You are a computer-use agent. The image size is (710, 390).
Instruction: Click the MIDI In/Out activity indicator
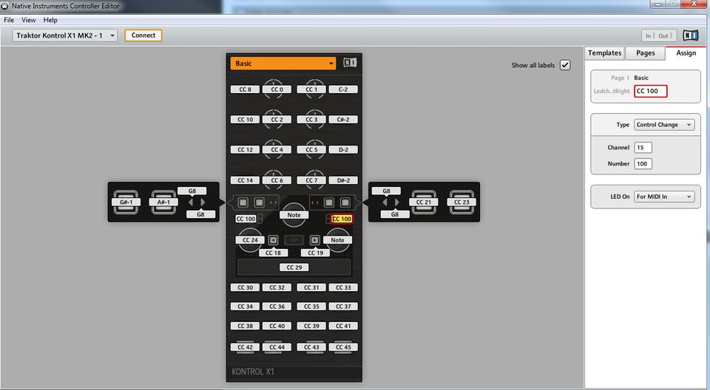point(659,35)
